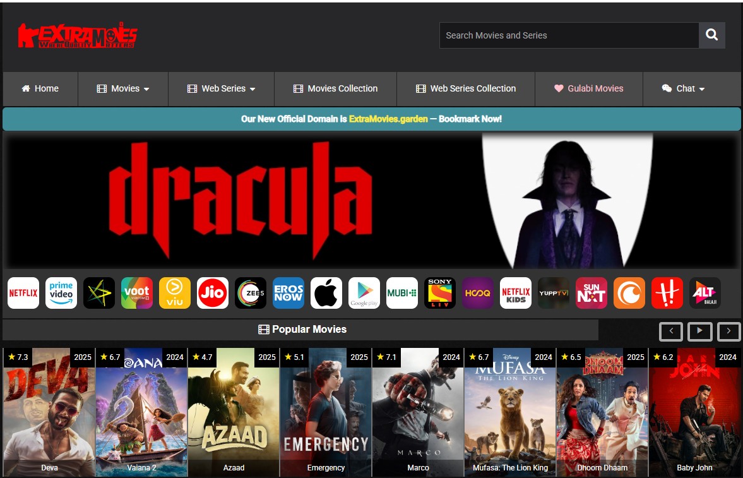Click the ExtraMovies logo

pyautogui.click(x=78, y=35)
